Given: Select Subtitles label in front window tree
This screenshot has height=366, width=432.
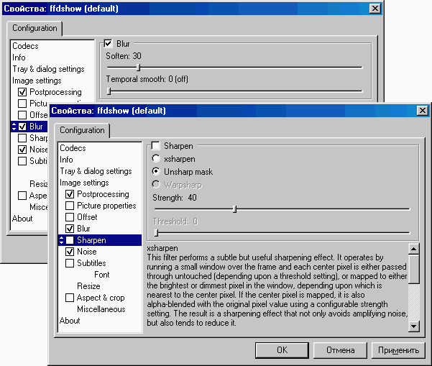Looking at the screenshot, I should pos(91,263).
